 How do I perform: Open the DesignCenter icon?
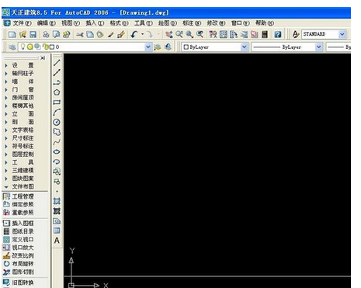click(223, 34)
